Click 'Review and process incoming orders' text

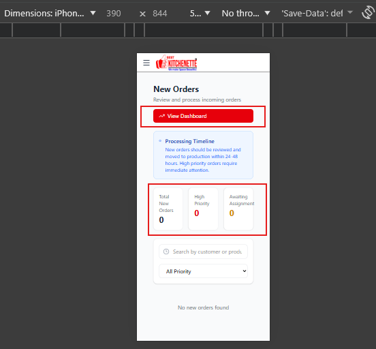tap(197, 100)
